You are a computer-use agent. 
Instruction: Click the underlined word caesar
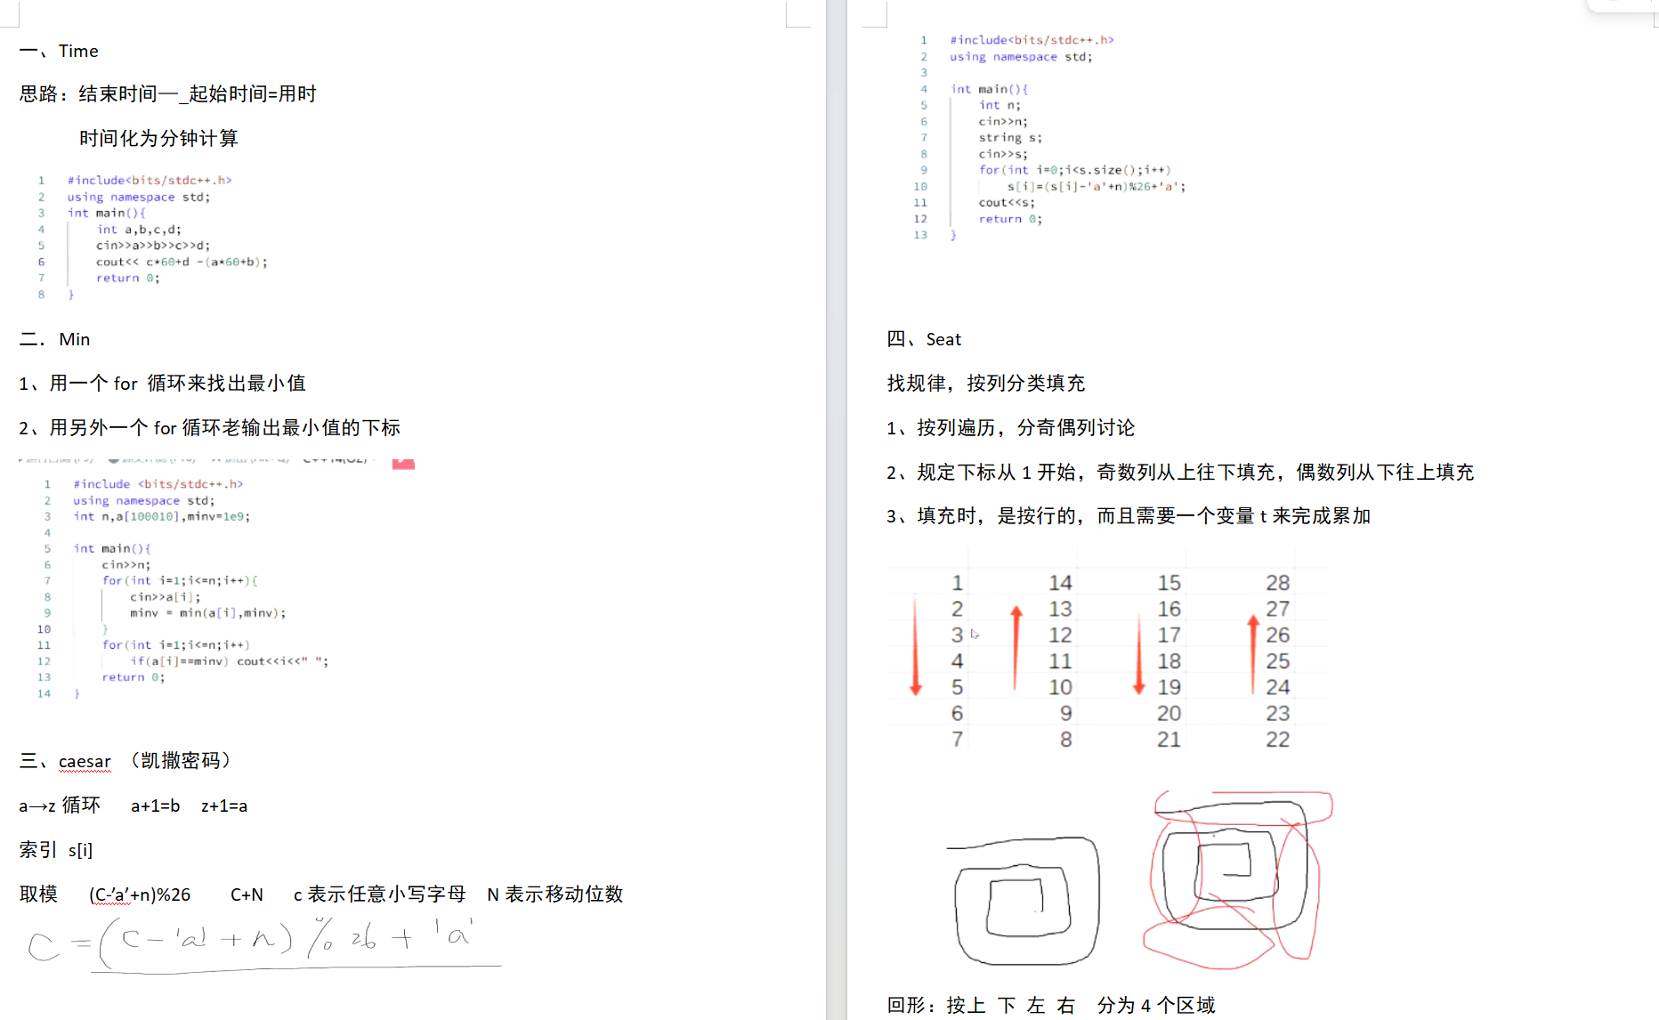click(85, 762)
